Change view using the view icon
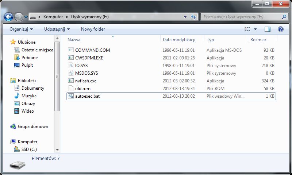 [x=247, y=29]
